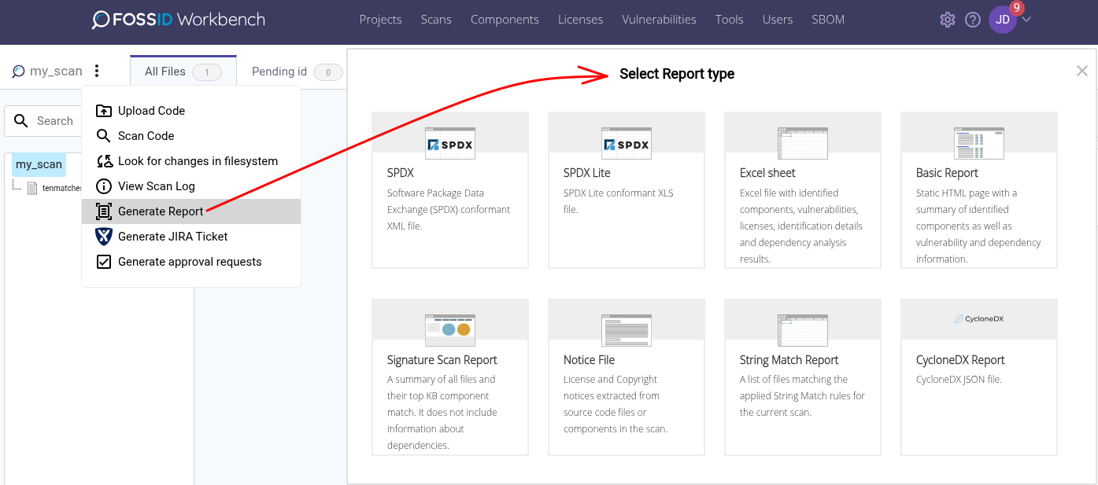Click the SPDX logo thumbnail
This screenshot has height=485, width=1098.
pyautogui.click(x=450, y=144)
